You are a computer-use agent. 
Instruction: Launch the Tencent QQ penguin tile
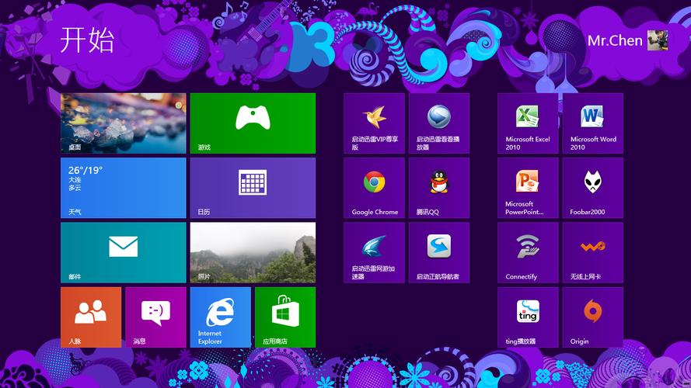[x=439, y=188]
